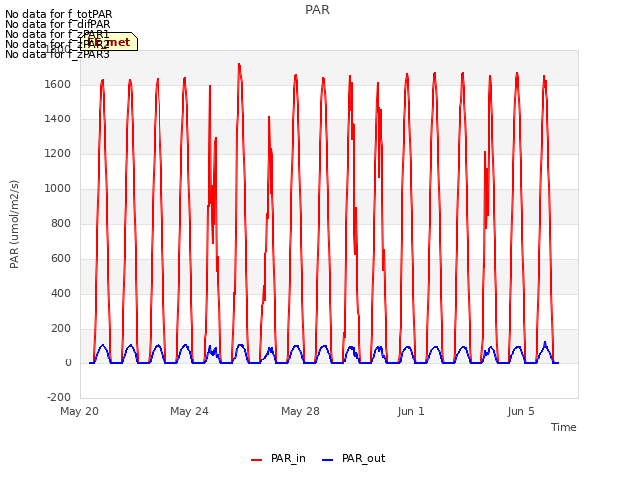Click the yellow met annotation label
This screenshot has height=478, width=638.
pos(109,42)
